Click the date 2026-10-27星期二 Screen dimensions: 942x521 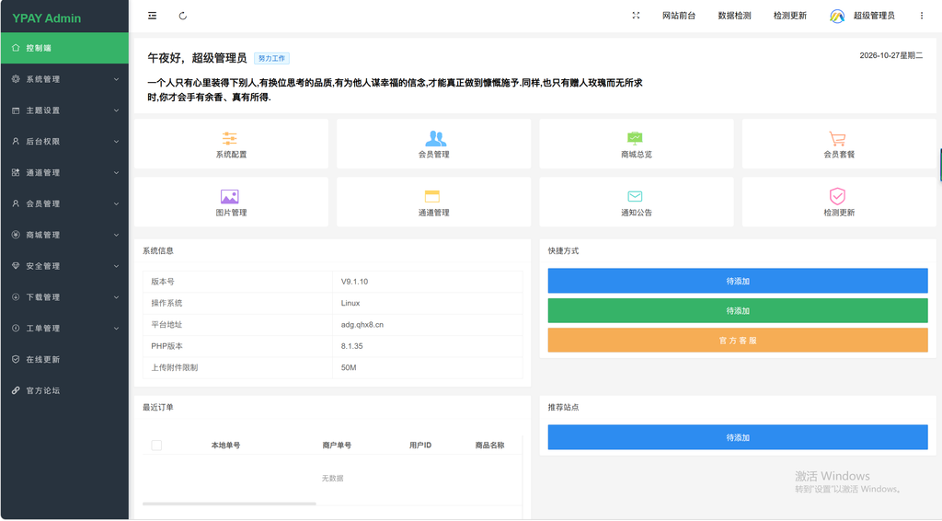890,55
